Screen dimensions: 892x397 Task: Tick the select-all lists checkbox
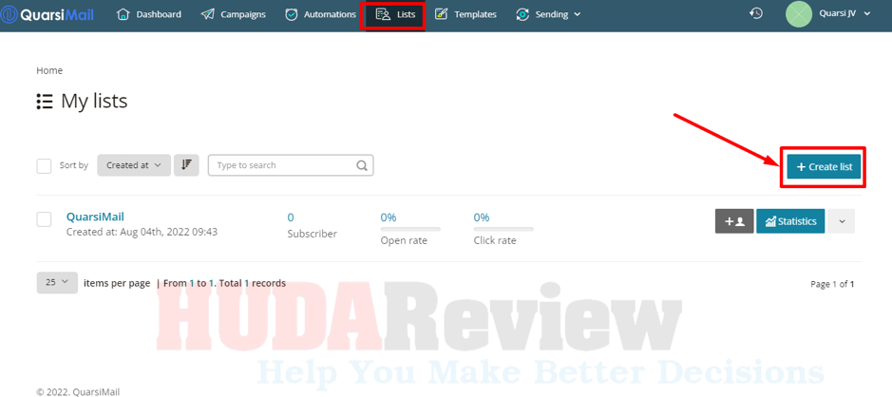pos(44,165)
